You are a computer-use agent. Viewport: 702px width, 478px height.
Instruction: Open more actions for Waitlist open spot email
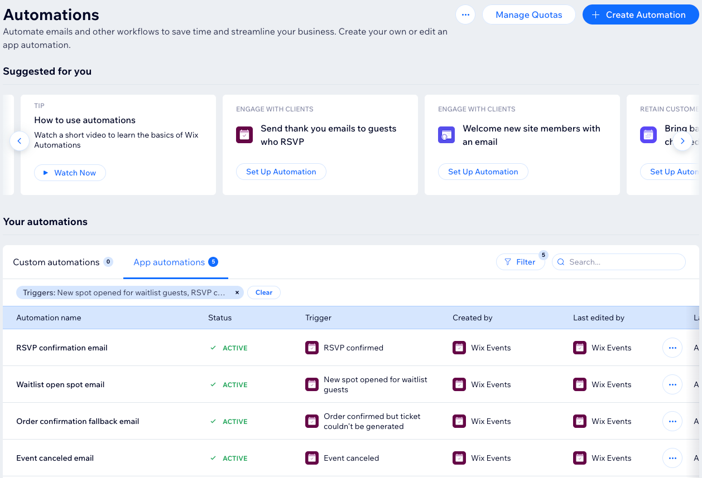[672, 384]
